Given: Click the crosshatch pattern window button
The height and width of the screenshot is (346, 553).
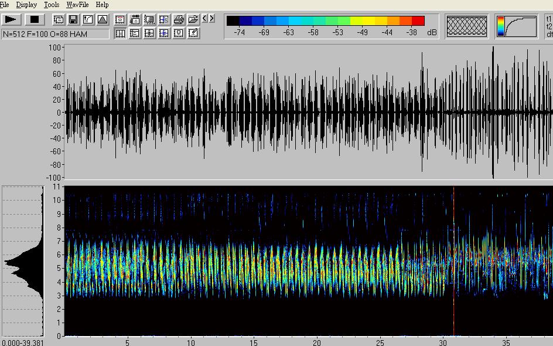Looking at the screenshot, I should coord(466,26).
